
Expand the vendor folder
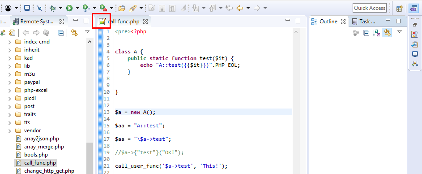(x=10, y=130)
